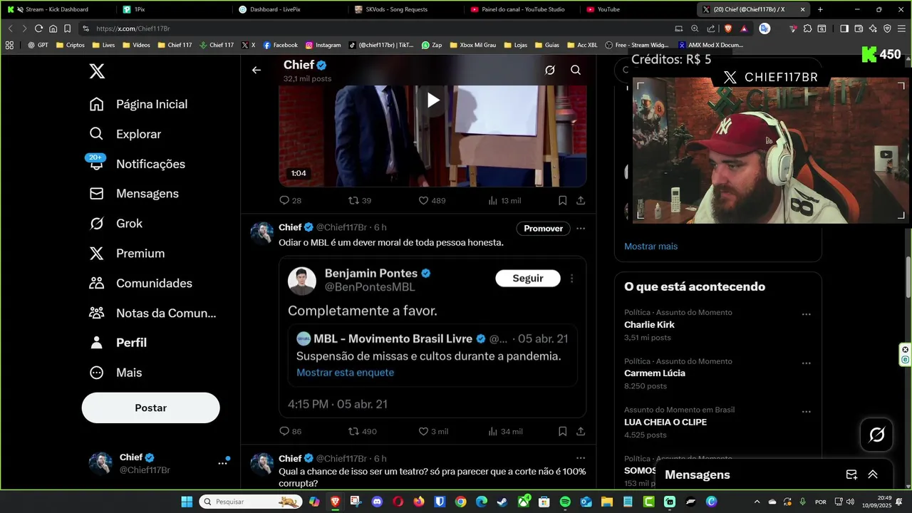Repost the post with 490 reposts
The image size is (912, 513).
362,431
